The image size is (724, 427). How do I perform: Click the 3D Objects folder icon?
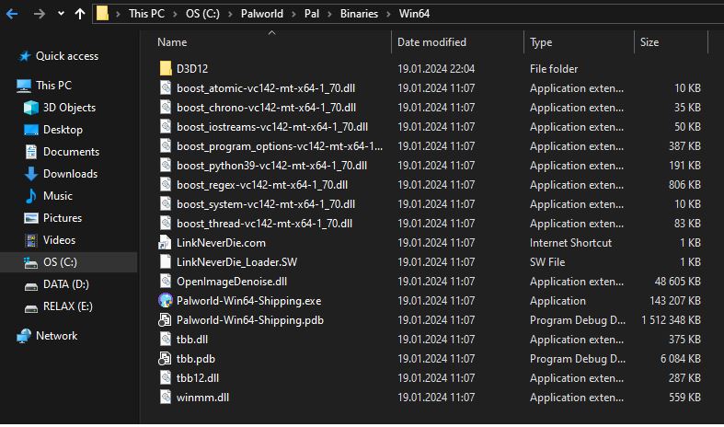31,108
